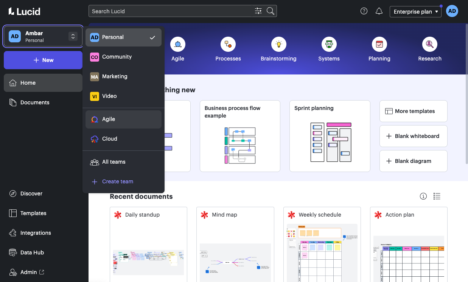Select the Agile category circle icon

click(178, 45)
